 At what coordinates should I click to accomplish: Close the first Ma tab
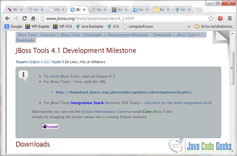[x=21, y=10]
